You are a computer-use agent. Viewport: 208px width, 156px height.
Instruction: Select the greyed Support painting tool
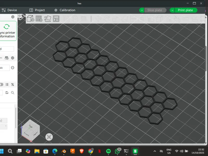click(x=151, y=19)
